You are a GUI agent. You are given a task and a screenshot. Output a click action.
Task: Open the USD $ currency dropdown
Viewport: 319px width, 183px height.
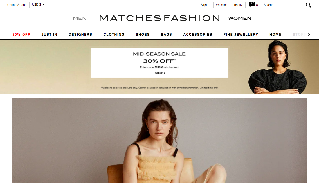[x=38, y=4]
